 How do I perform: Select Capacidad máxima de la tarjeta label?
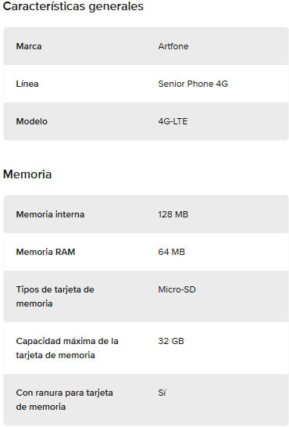67,348
